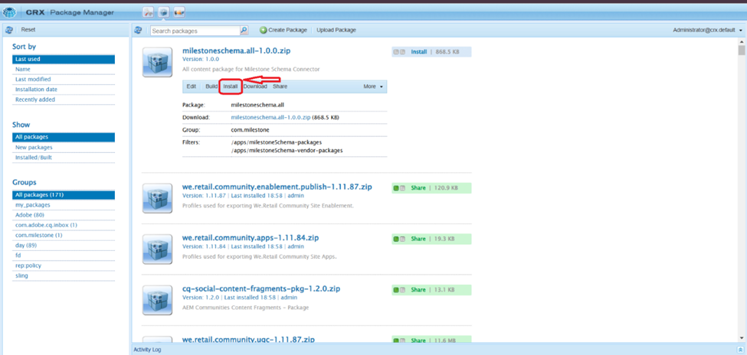Select com.adobe.cq.inbox (1) group
Screen dimensions: 747x355
(x=64, y=225)
